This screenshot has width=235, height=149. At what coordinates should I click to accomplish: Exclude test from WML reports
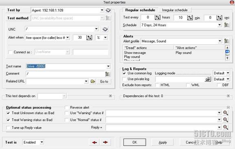pos(188,85)
